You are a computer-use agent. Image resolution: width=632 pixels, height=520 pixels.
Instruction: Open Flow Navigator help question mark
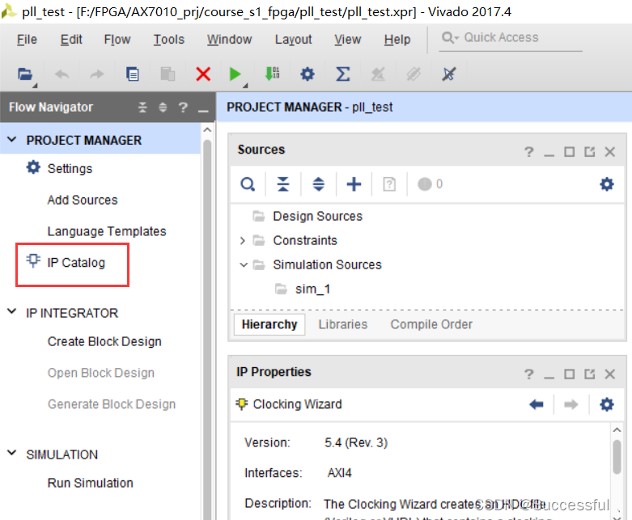tap(183, 107)
